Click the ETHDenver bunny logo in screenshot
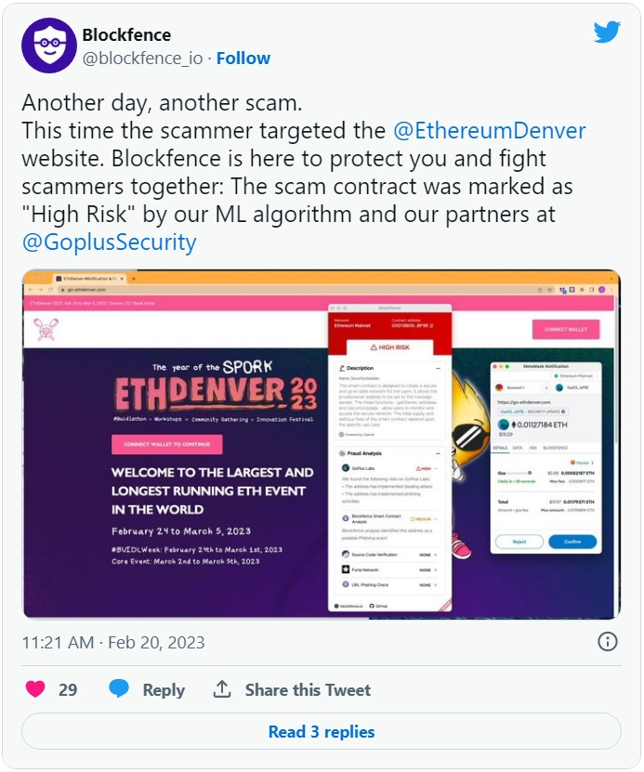This screenshot has width=644, height=772. pyautogui.click(x=46, y=329)
